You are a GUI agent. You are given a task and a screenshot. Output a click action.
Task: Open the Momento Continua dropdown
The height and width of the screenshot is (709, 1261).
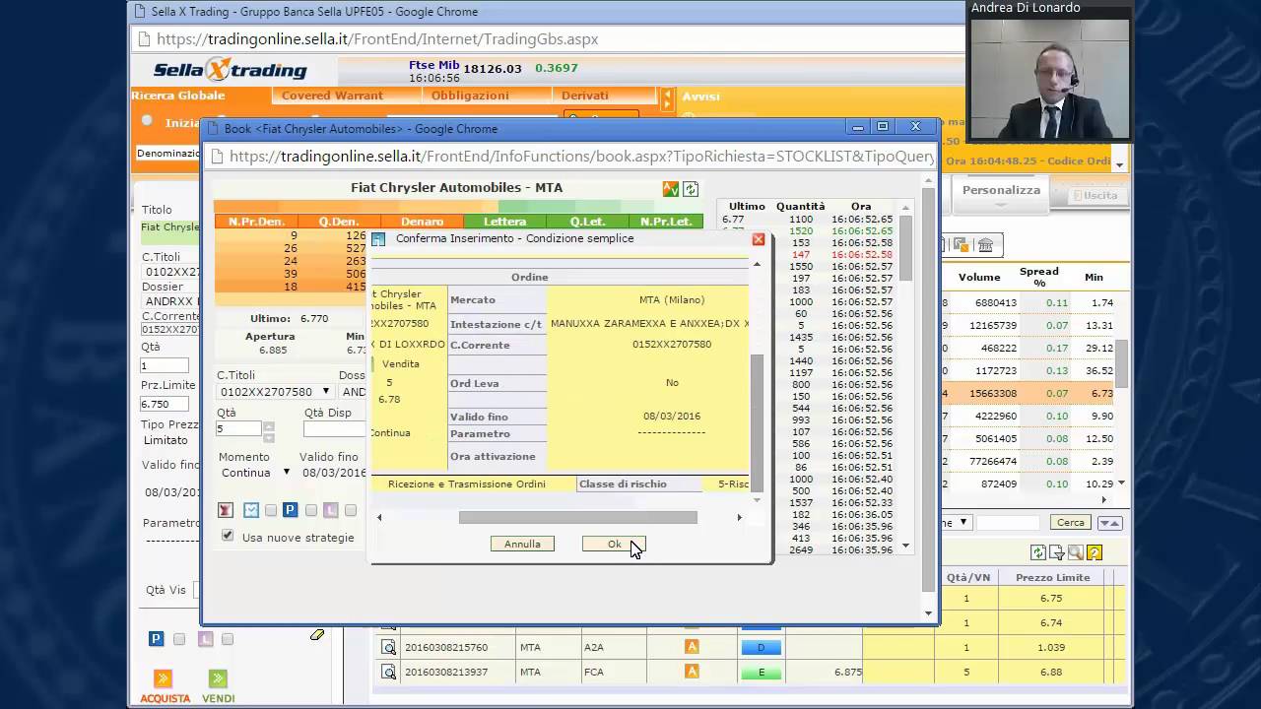(x=255, y=473)
